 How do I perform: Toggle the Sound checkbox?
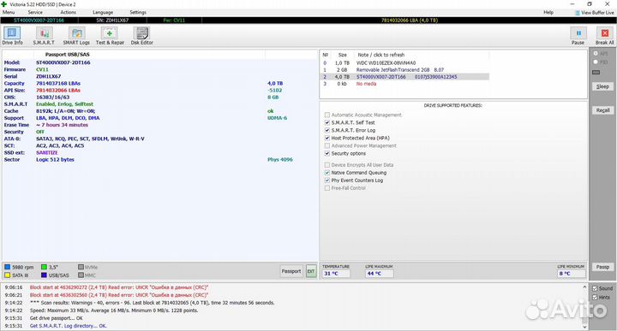click(x=595, y=288)
